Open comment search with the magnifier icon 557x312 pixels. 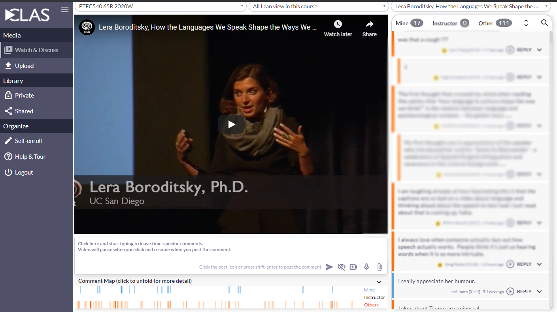(545, 23)
